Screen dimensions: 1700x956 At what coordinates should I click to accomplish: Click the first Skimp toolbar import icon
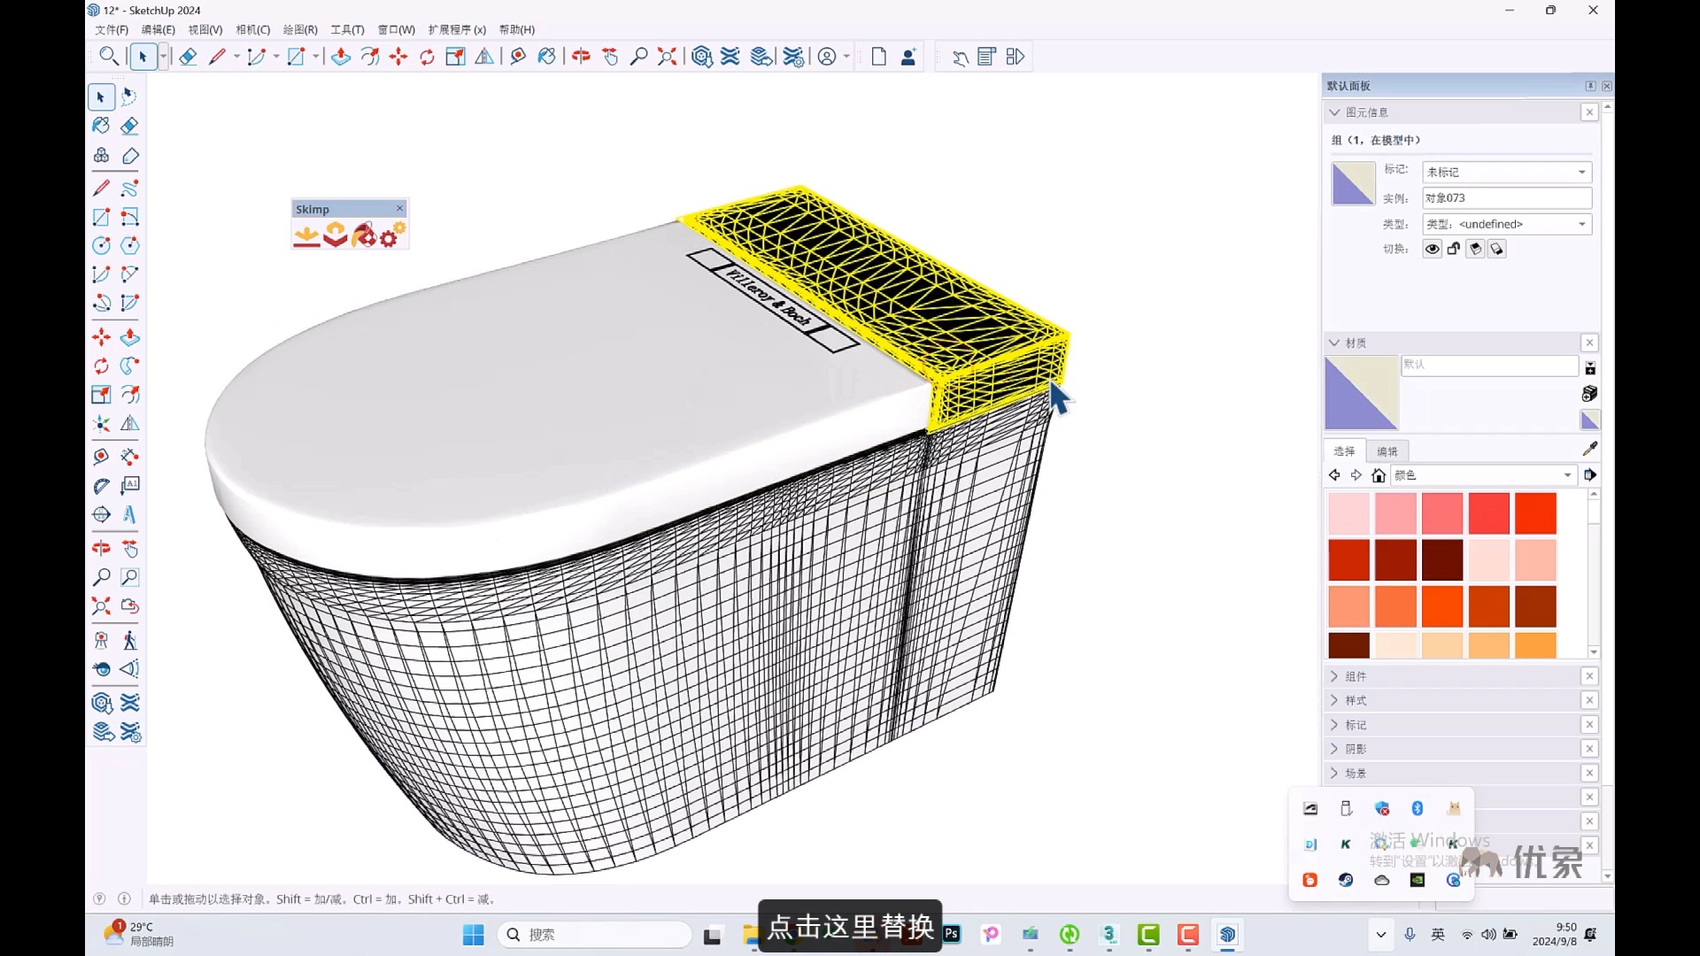coord(306,235)
